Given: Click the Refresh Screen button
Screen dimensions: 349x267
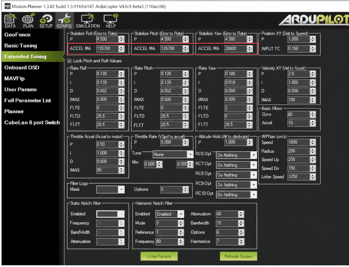Looking at the screenshot, I should pos(238,256).
